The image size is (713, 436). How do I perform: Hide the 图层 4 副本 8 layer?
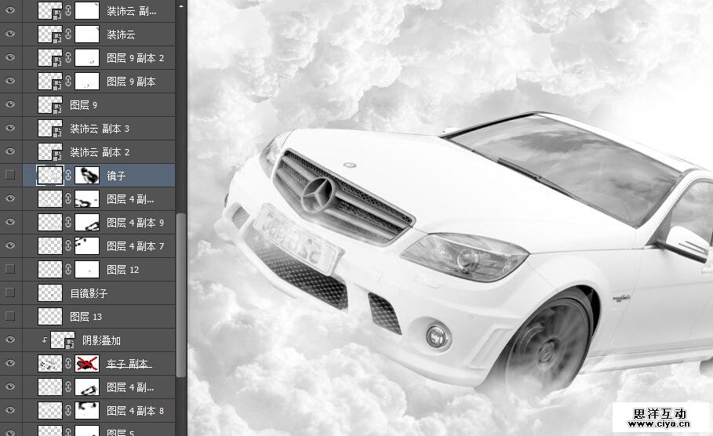click(10, 411)
